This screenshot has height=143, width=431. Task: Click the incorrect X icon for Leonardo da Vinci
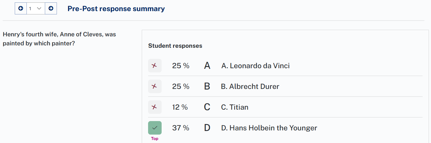(155, 65)
